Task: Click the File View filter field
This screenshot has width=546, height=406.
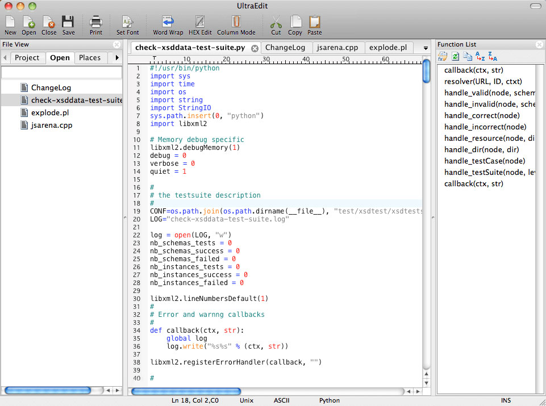Action: [61, 72]
